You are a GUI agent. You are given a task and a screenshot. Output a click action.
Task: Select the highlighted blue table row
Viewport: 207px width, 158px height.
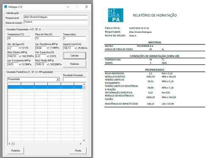tap(45, 87)
